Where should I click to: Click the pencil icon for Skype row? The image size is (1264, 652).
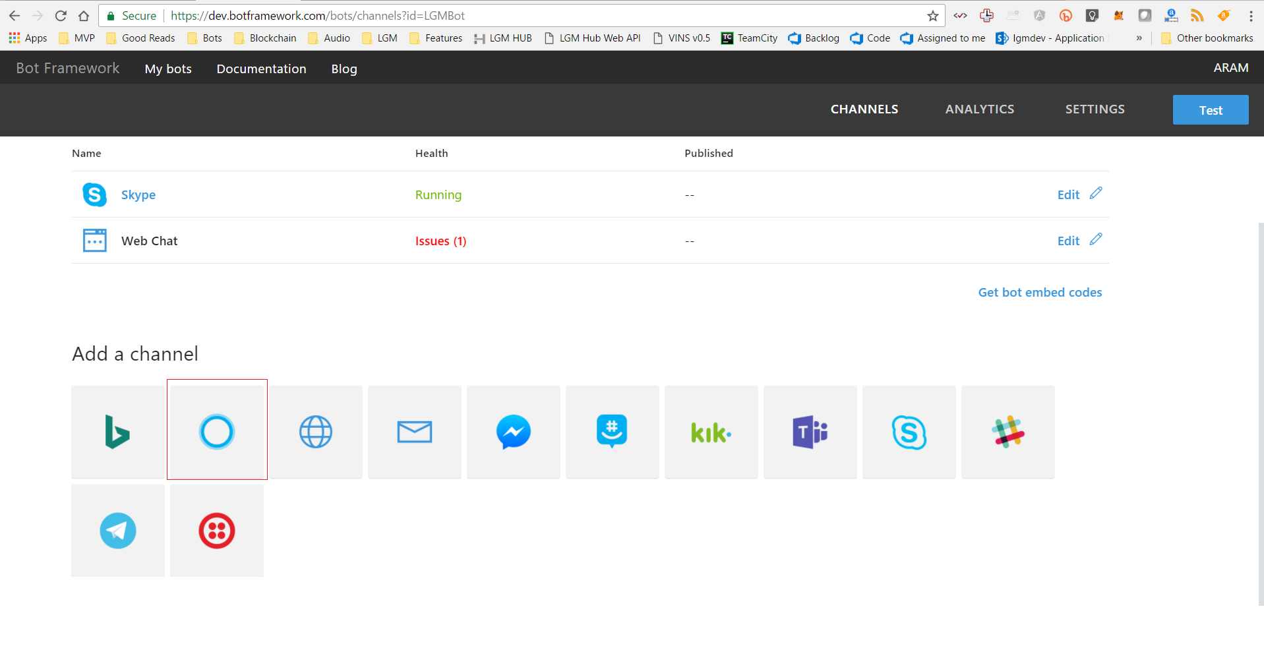click(x=1096, y=193)
